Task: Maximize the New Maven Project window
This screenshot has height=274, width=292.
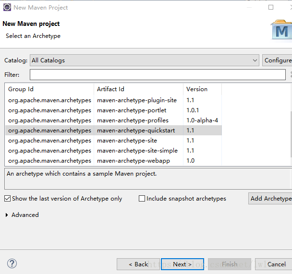Action: (x=271, y=7)
